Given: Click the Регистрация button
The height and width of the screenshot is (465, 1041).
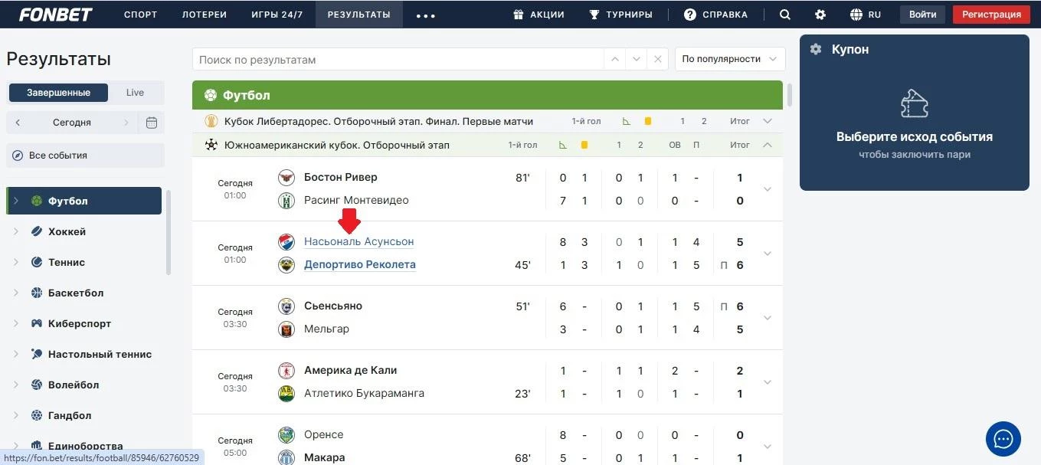Looking at the screenshot, I should click(991, 14).
